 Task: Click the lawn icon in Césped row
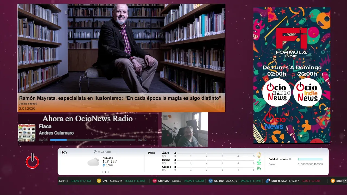point(259,168)
